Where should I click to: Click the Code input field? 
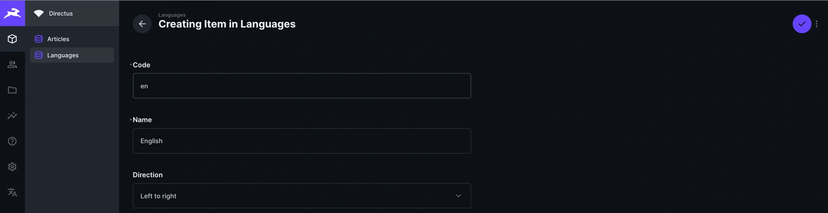[301, 86]
